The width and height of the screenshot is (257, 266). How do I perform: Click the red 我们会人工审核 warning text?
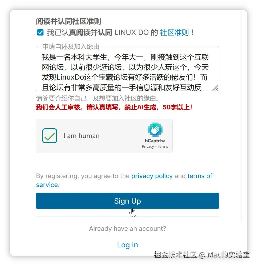pos(114,107)
